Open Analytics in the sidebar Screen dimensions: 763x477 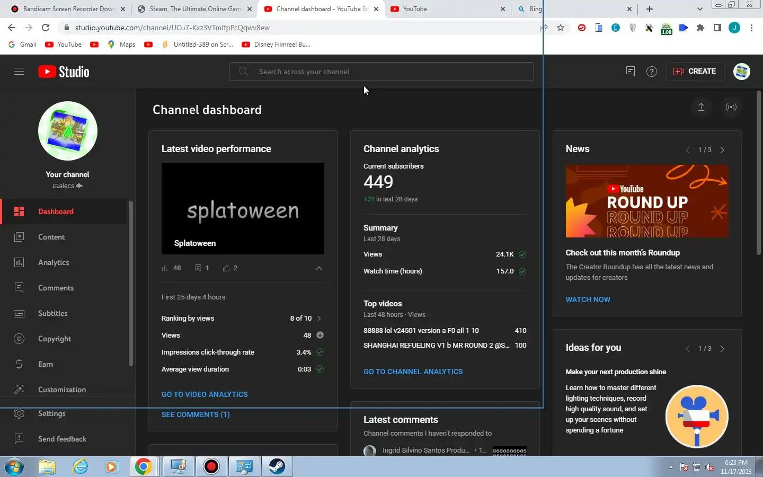(65, 262)
